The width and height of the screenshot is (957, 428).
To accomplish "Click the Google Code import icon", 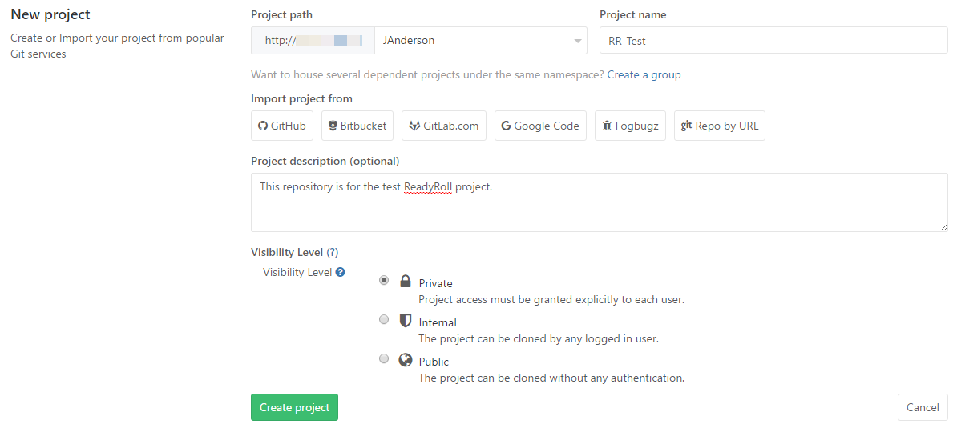I will (507, 126).
